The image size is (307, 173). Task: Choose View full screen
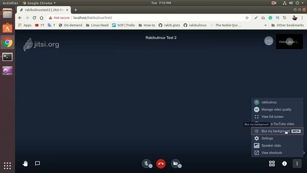coord(277,117)
